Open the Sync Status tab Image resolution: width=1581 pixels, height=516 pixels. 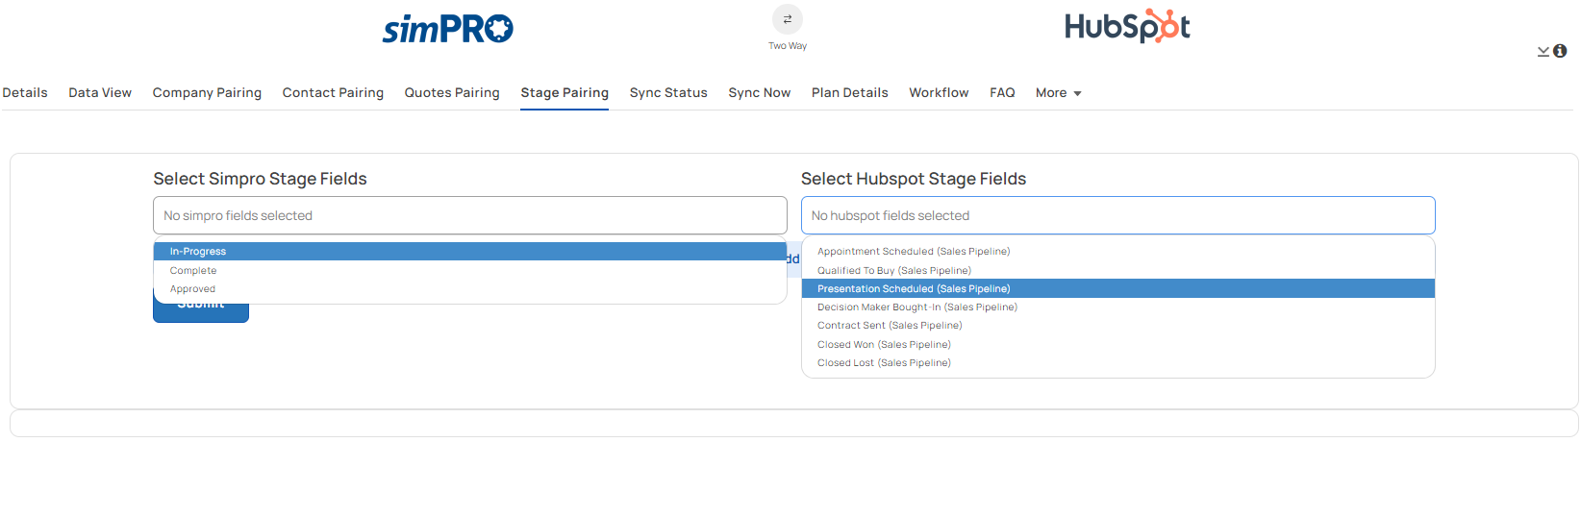tap(668, 93)
